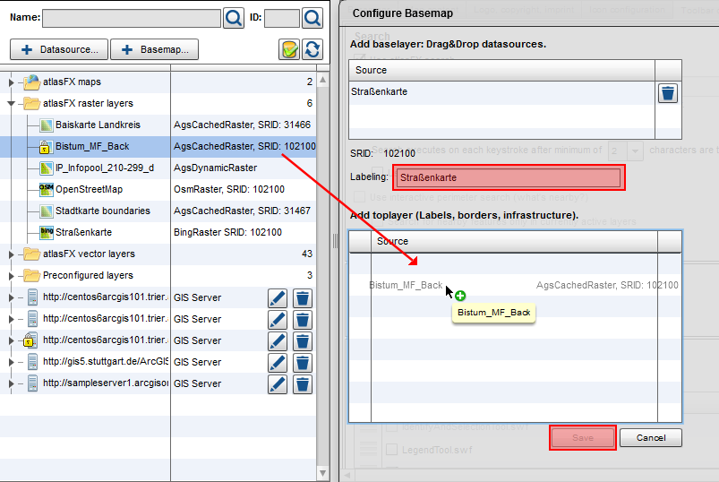The width and height of the screenshot is (719, 482).
Task: Edit the sampleserver1.arcgis GIS server
Action: [278, 383]
